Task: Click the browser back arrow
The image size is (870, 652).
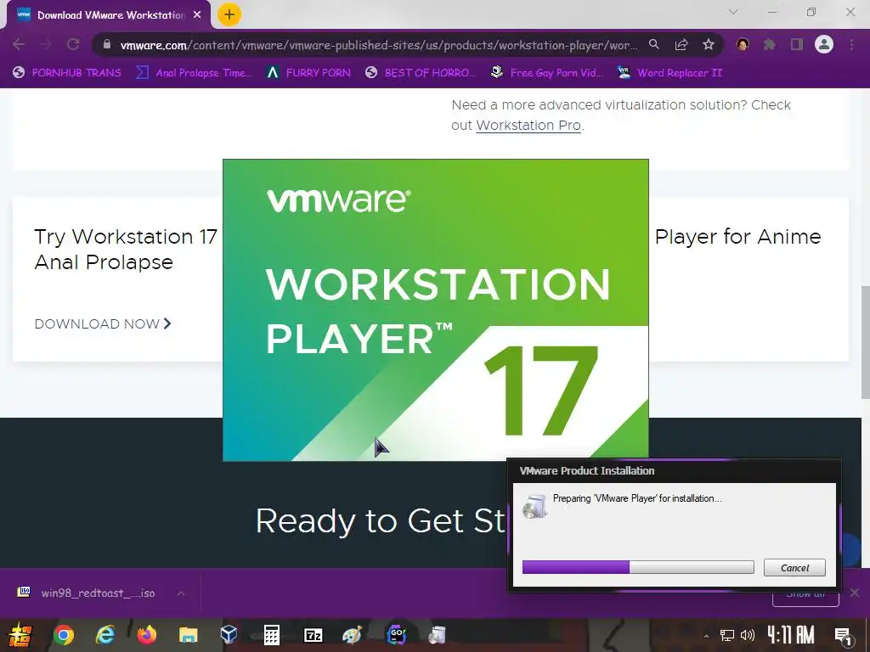Action: (19, 44)
